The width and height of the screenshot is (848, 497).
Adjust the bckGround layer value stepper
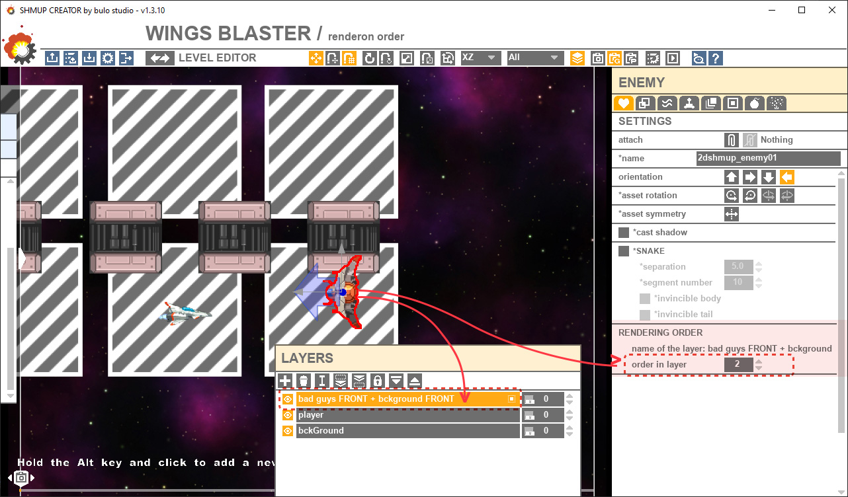[x=570, y=431]
